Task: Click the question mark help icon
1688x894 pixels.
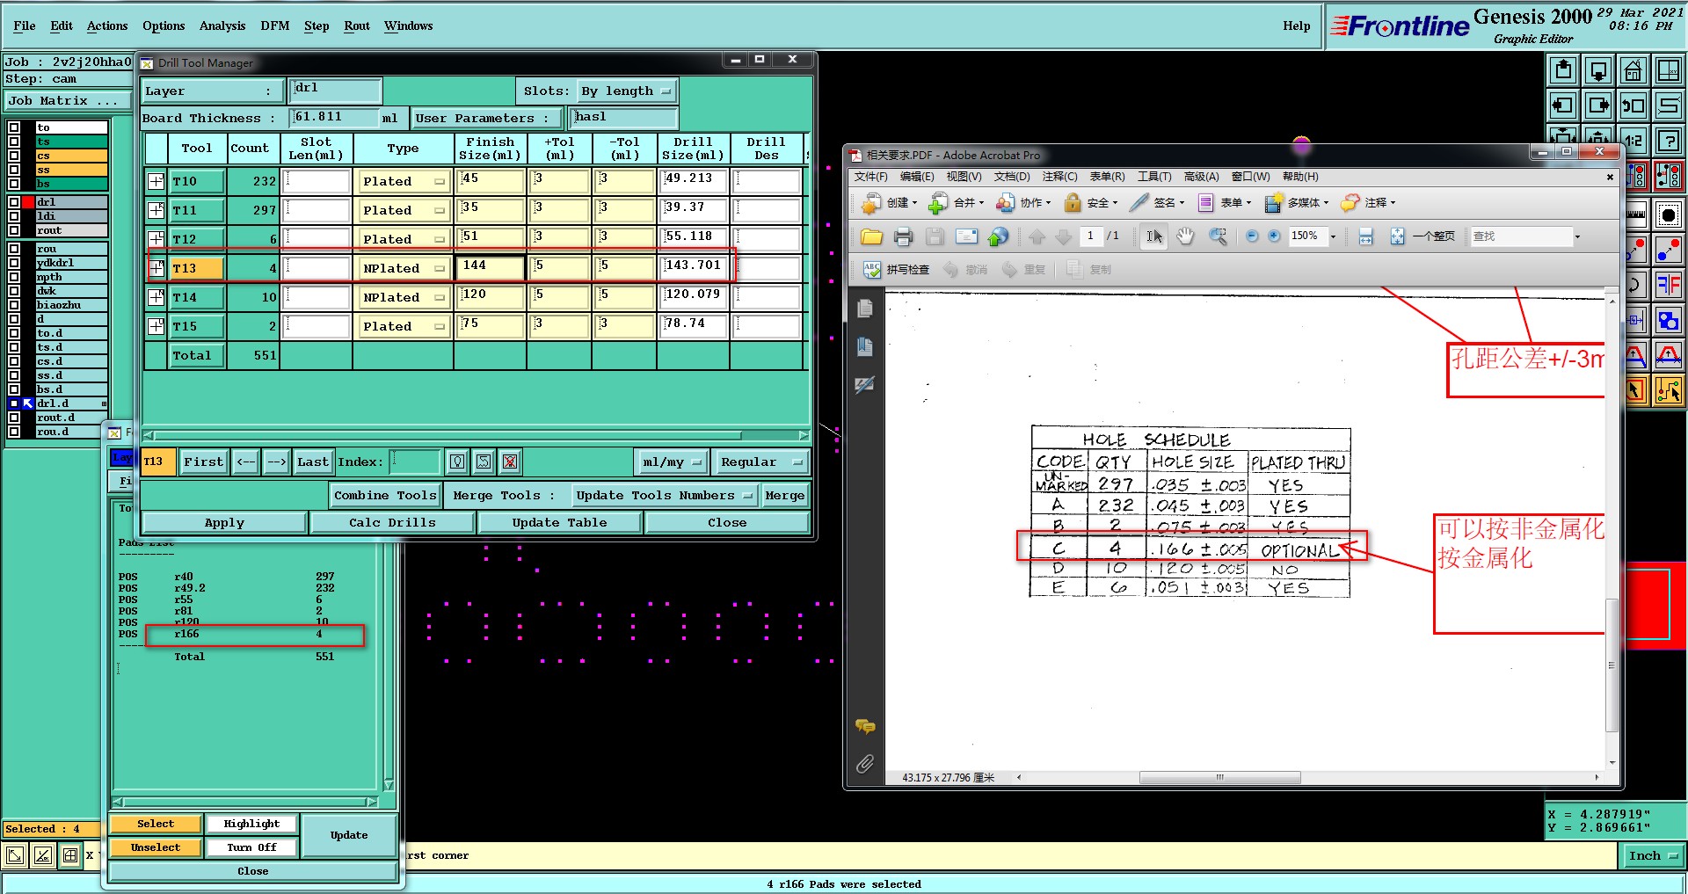Action: [x=1668, y=141]
